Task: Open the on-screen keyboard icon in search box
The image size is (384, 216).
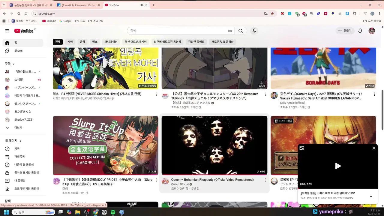Action: click(230, 31)
